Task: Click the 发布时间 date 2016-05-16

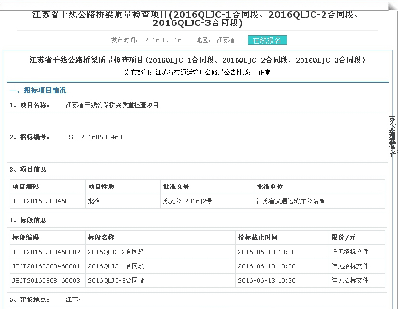Action: (163, 40)
